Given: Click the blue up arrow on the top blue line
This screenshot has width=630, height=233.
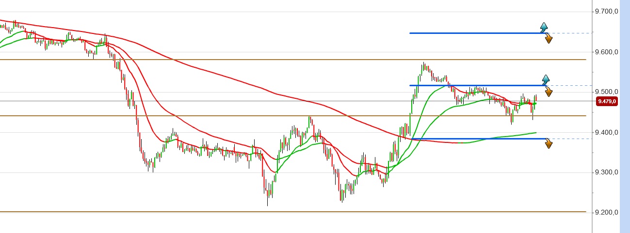Looking at the screenshot, I should (544, 26).
